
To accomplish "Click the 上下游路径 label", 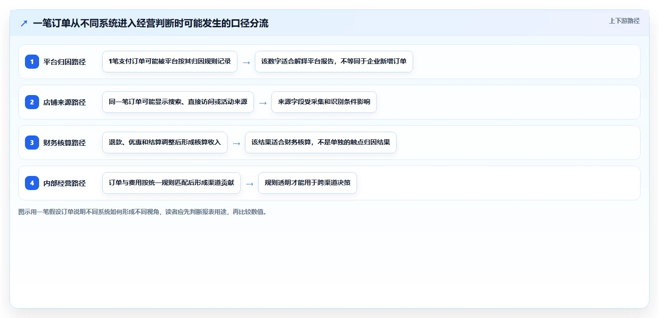I will (x=624, y=21).
